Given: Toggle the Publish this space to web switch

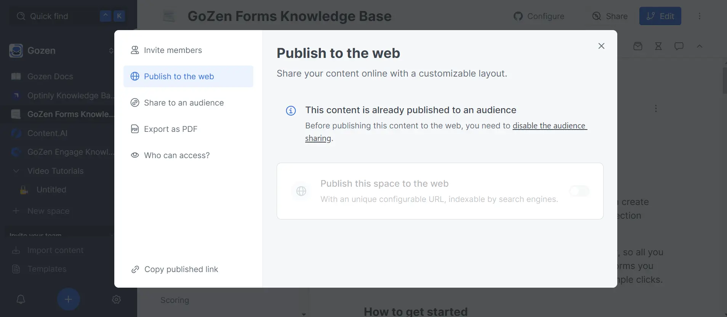Looking at the screenshot, I should [579, 191].
